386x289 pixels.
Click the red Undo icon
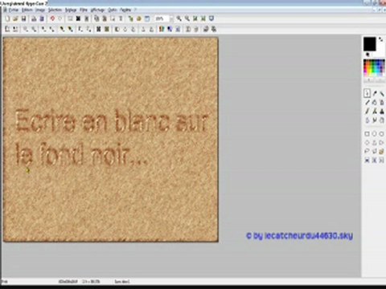point(52,18)
